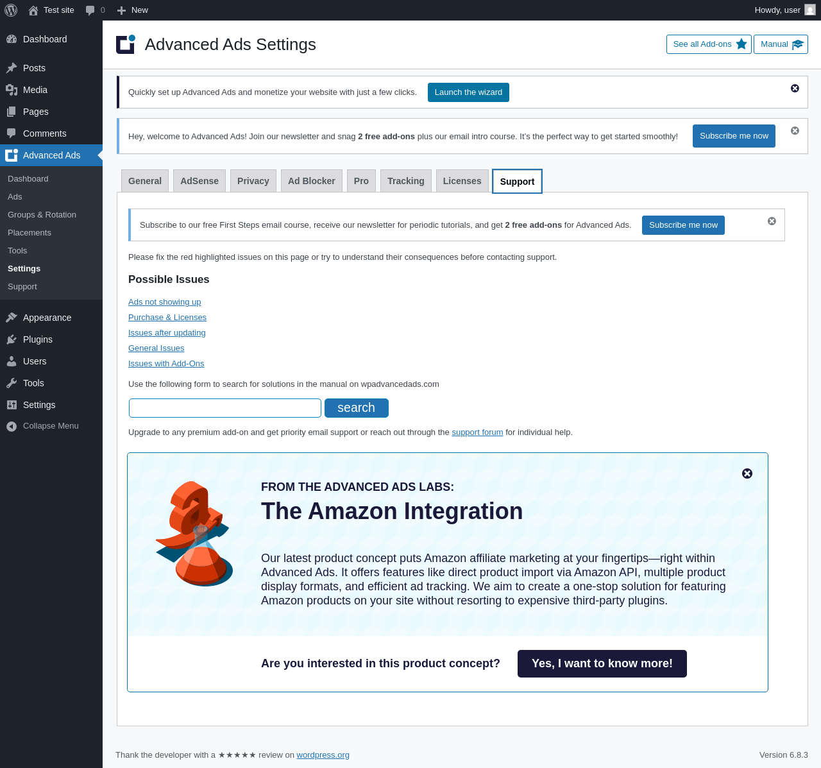Open the Ads submenu item
The width and height of the screenshot is (821, 768).
click(51, 197)
